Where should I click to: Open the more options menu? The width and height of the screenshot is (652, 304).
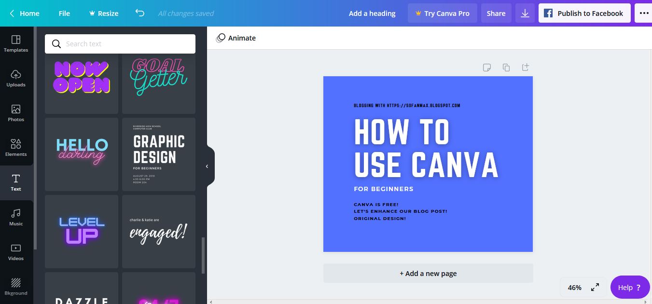click(x=643, y=13)
